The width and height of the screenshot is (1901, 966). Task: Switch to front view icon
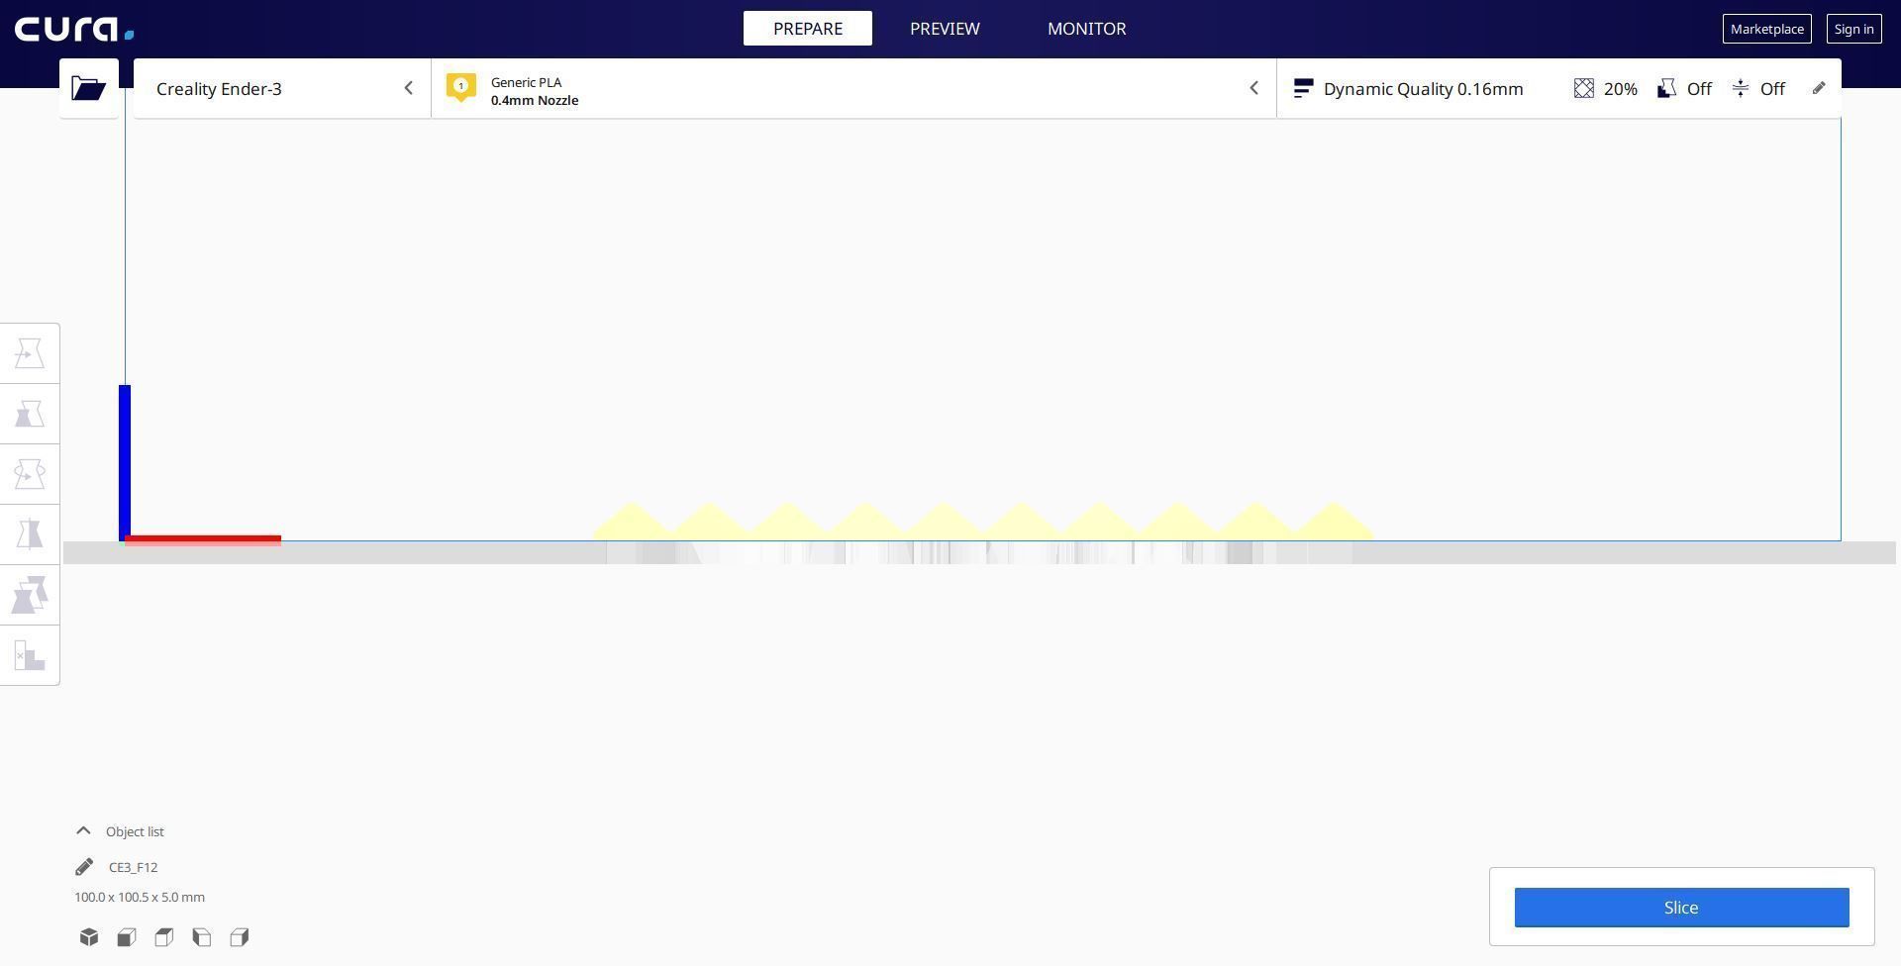pos(127,937)
